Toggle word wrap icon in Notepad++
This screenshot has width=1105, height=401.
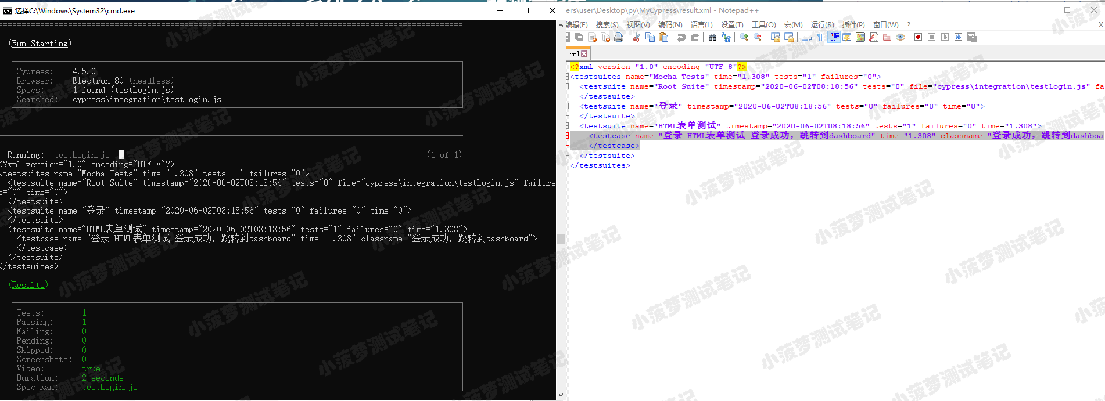pos(806,37)
